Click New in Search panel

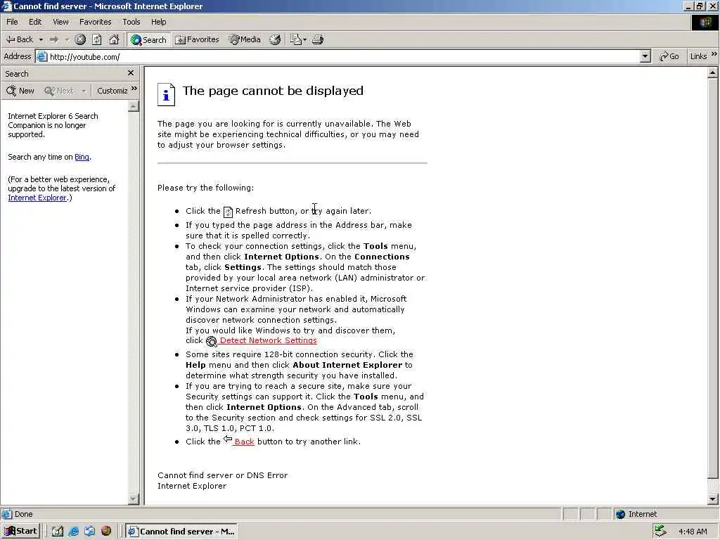pyautogui.click(x=20, y=91)
